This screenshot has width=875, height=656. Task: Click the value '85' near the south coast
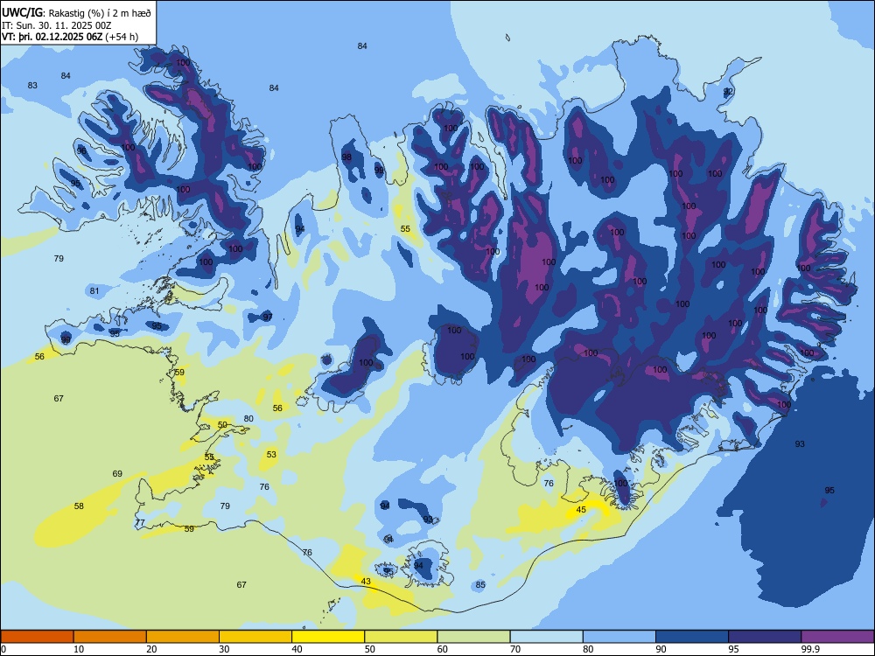point(480,585)
